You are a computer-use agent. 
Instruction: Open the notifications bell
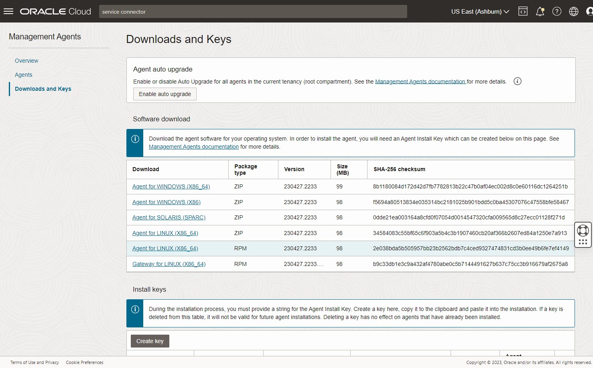click(x=540, y=11)
